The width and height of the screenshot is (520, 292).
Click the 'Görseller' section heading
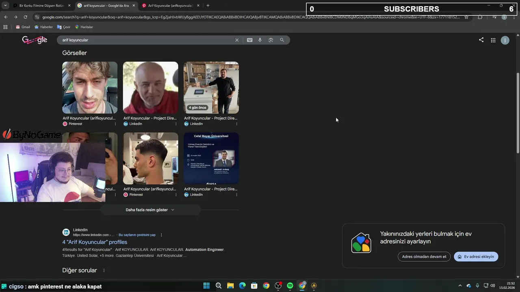click(74, 53)
